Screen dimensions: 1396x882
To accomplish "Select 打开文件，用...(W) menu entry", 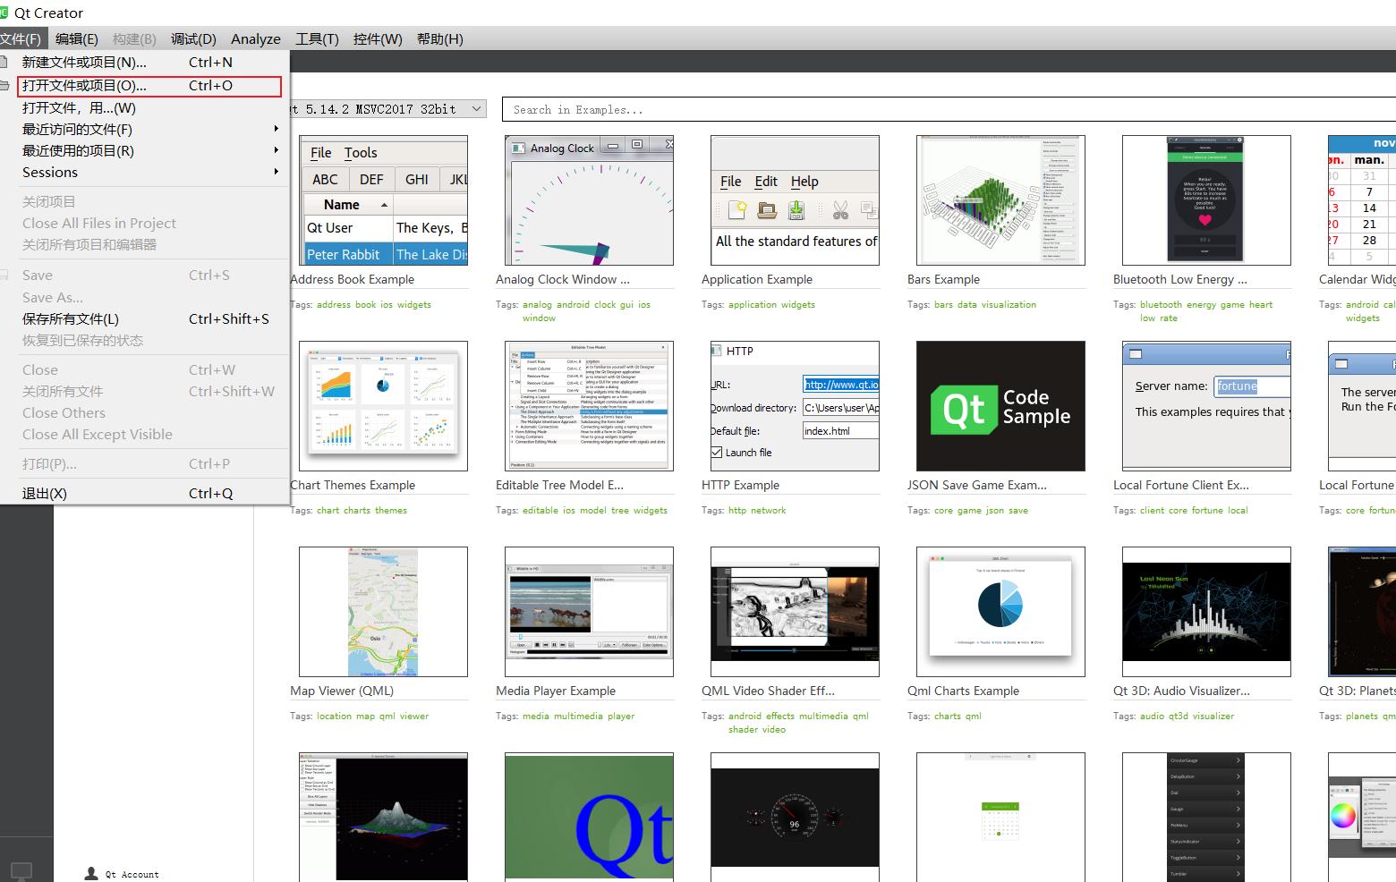I will click(x=143, y=107).
